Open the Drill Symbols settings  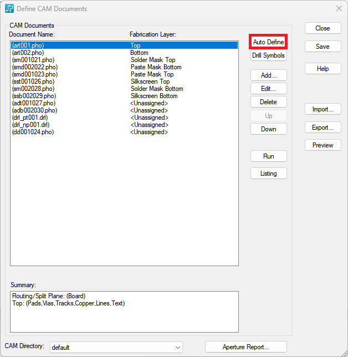pos(268,55)
